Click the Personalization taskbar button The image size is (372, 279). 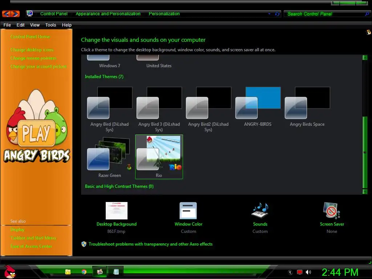click(x=100, y=271)
